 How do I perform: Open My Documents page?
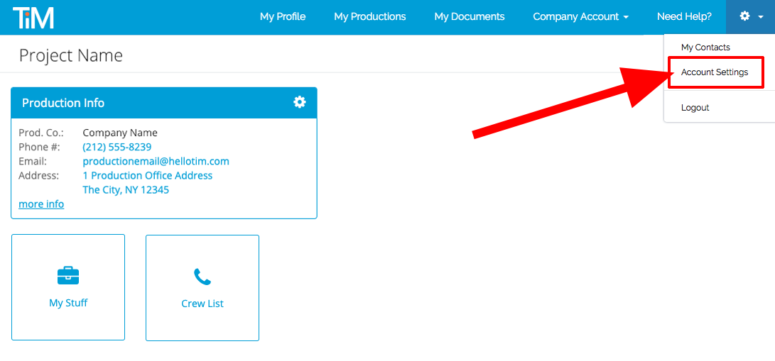pyautogui.click(x=470, y=17)
